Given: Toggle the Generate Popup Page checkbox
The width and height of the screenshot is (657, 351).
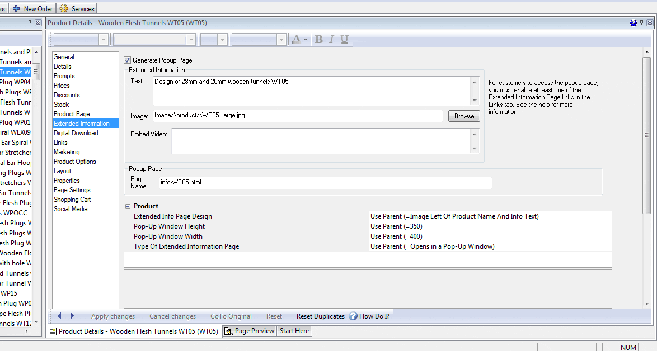Looking at the screenshot, I should [128, 60].
